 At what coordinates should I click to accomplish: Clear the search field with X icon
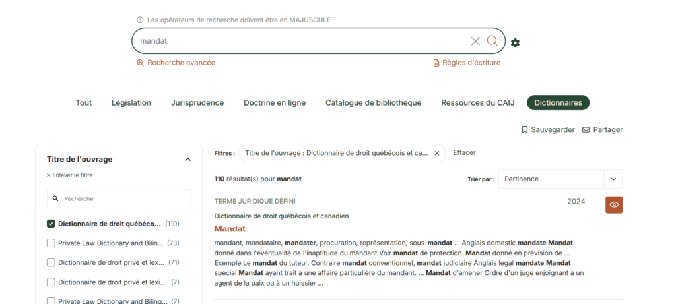(x=475, y=41)
